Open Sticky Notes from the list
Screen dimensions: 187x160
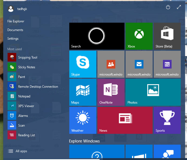point(27,67)
